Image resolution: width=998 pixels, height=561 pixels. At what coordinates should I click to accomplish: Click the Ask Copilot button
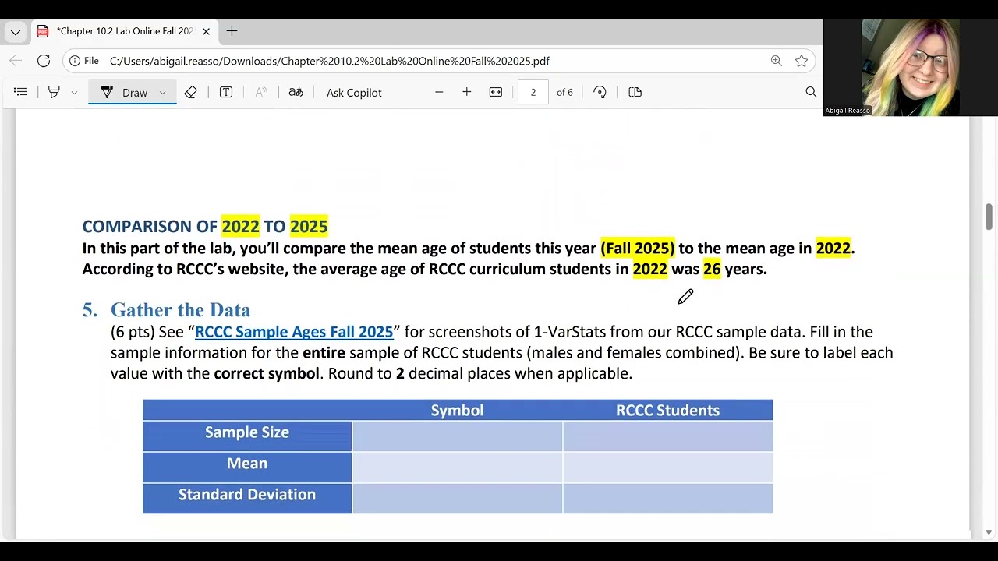(x=354, y=92)
